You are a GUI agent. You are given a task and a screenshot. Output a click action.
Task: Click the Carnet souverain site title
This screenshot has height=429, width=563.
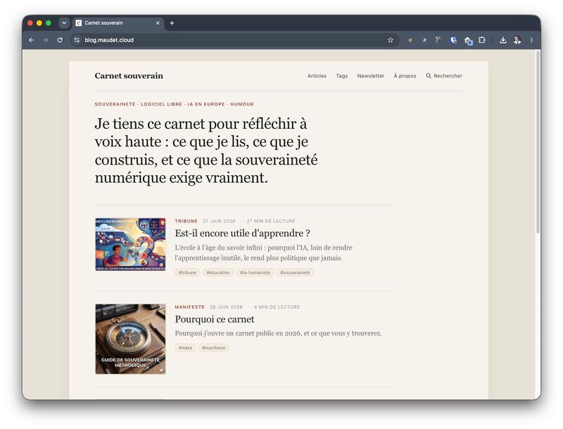pyautogui.click(x=129, y=76)
